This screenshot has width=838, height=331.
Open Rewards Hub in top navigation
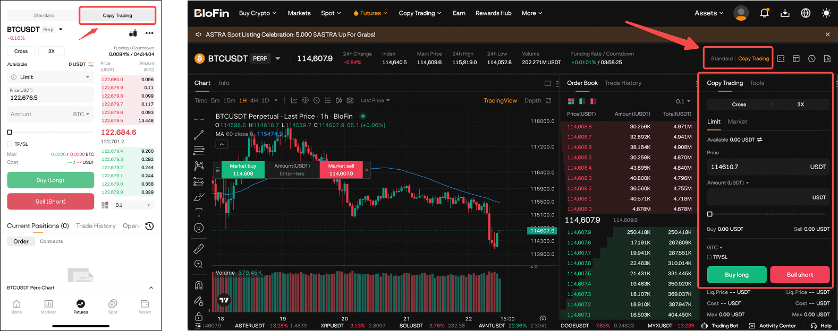coord(493,13)
